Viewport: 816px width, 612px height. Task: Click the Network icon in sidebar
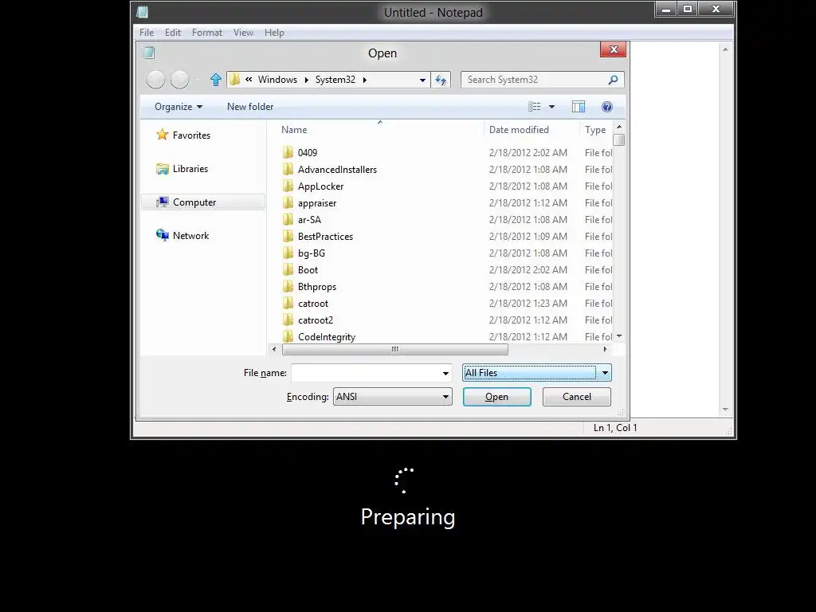(x=163, y=235)
